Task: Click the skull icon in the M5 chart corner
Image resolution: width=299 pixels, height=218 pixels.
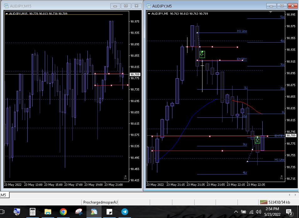Action: click(281, 177)
